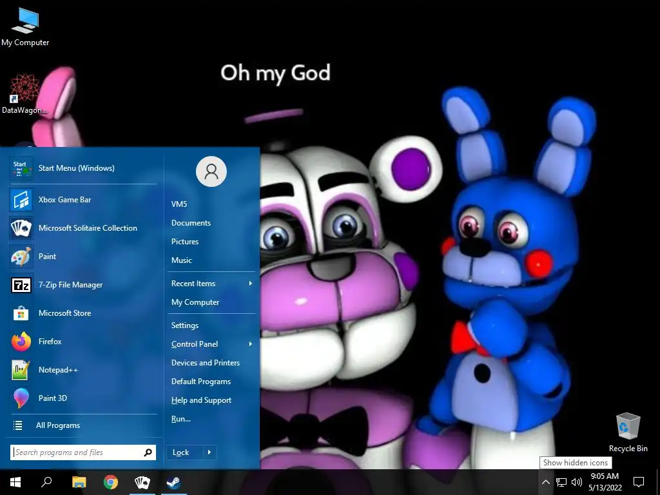Open taskbar search magnifier

click(46, 482)
